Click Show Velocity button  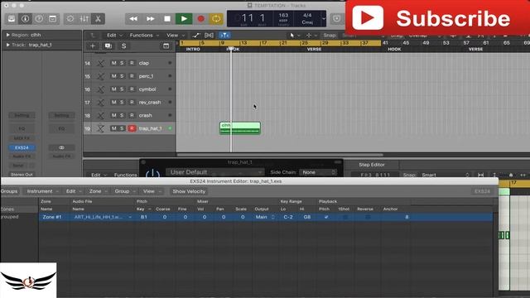tap(189, 191)
